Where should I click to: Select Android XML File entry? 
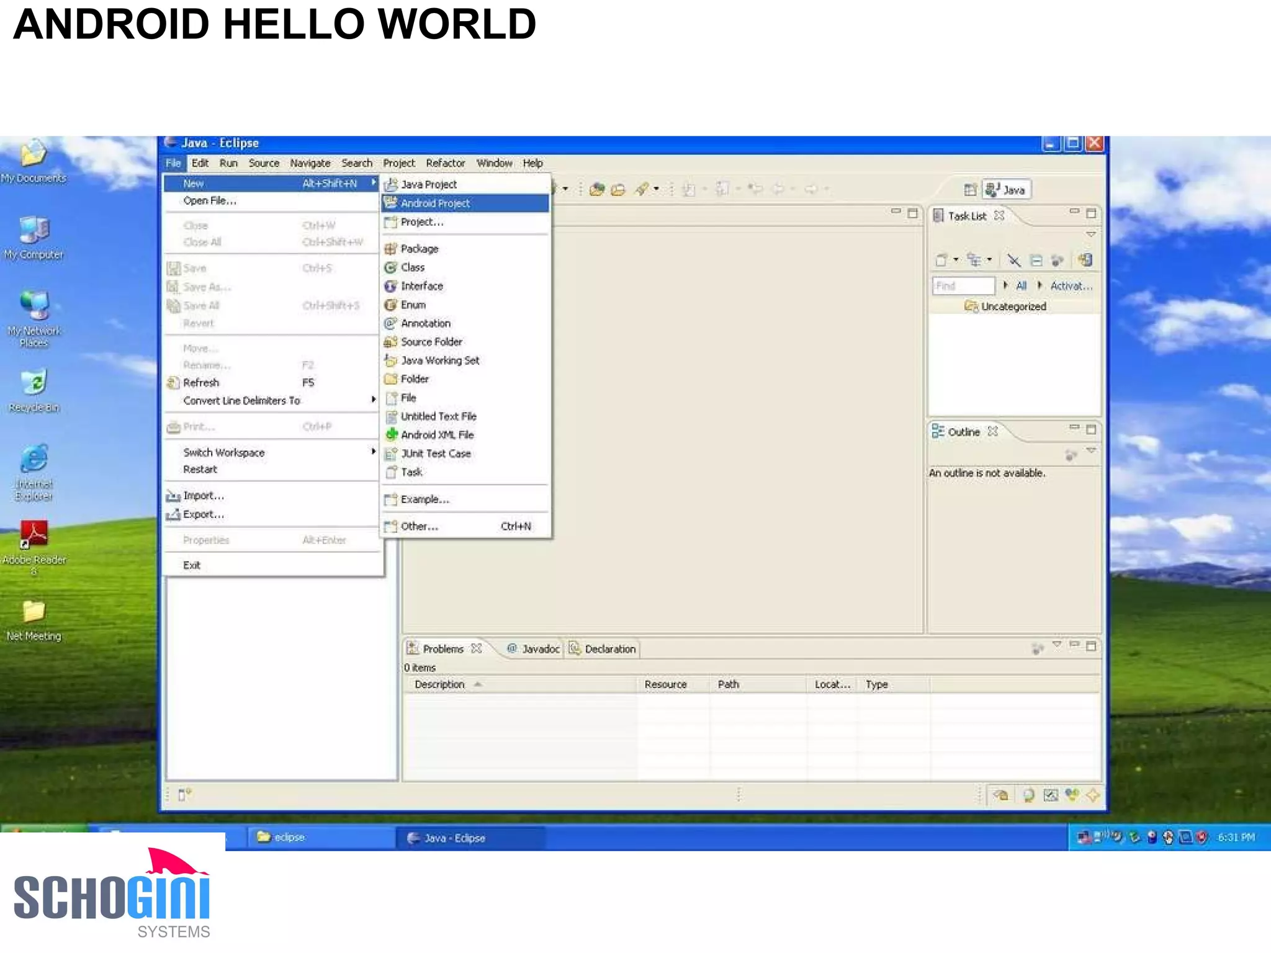[x=465, y=435]
